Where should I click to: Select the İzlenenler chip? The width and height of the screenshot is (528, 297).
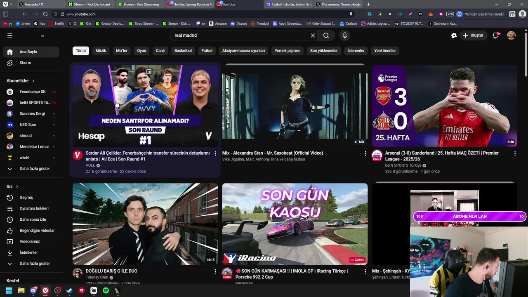(x=356, y=51)
